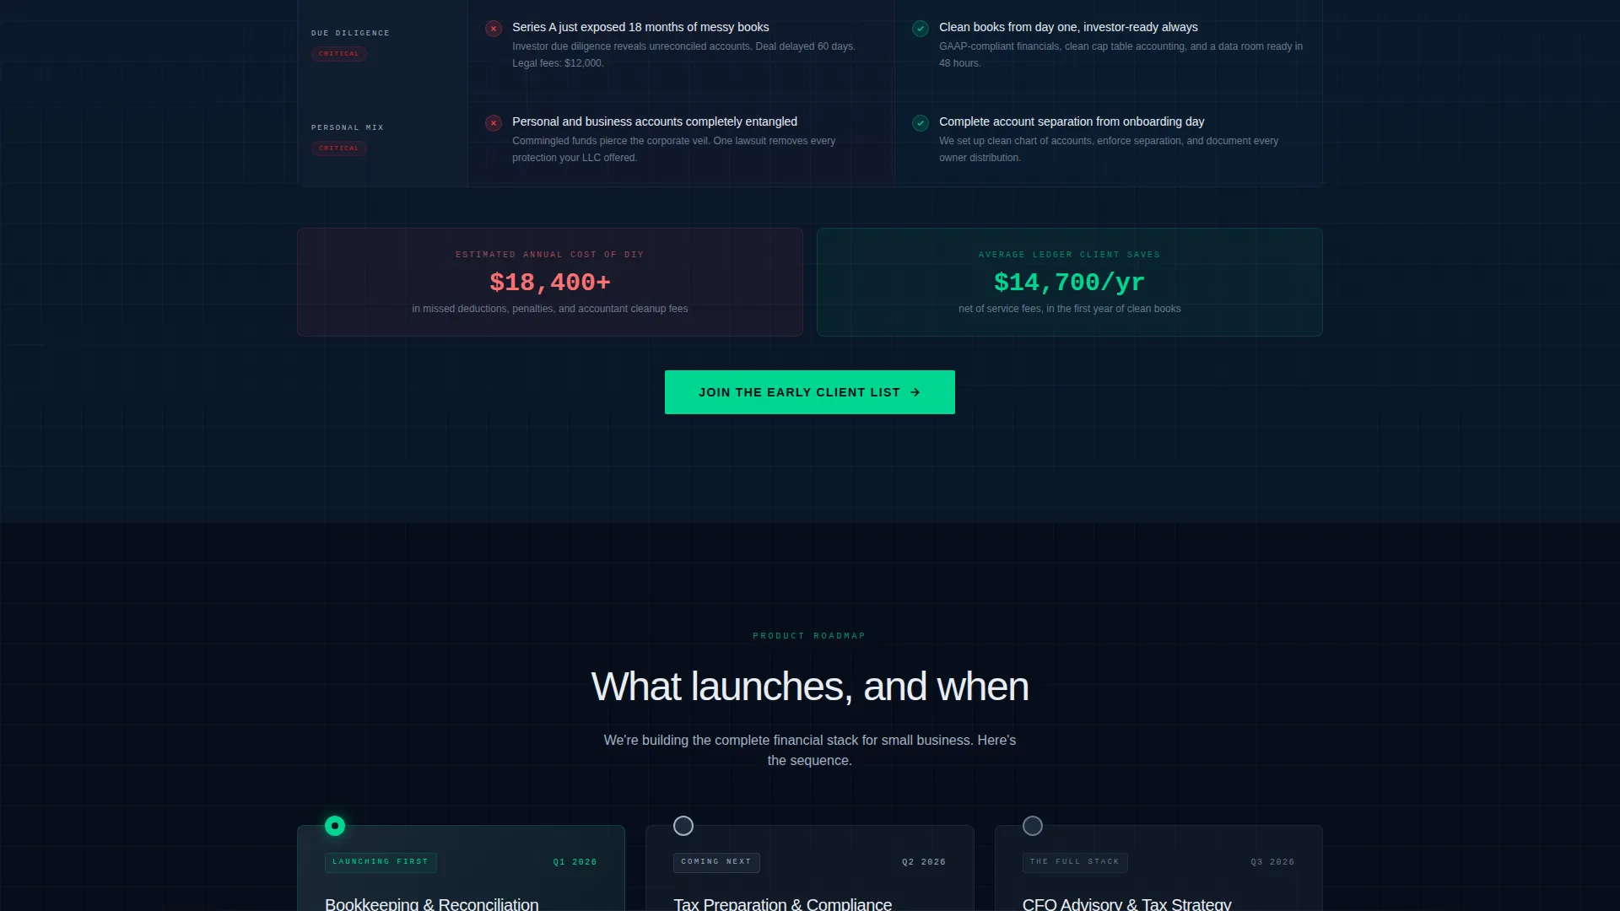Click CFO Advisory & Tax Strategy card title
This screenshot has width=1620, height=911.
(1126, 903)
